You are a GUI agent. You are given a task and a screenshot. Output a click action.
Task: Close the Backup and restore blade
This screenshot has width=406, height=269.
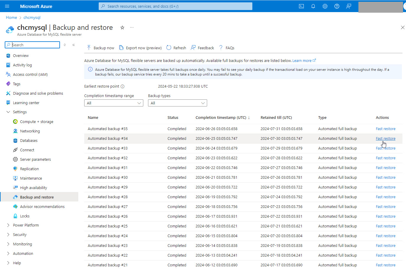pyautogui.click(x=402, y=27)
